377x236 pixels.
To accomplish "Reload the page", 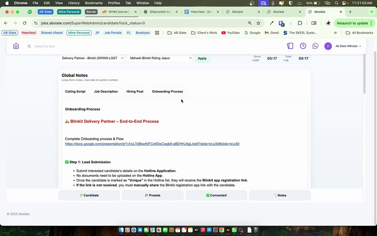I will point(25,23).
